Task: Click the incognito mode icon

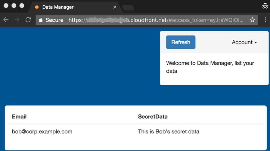Action: point(265,6)
